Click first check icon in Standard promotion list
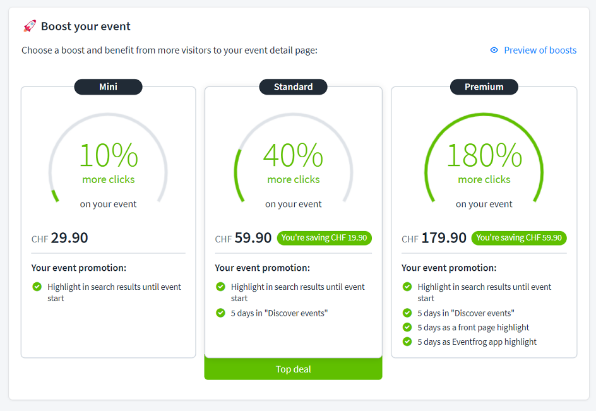The height and width of the screenshot is (411, 596). coord(220,287)
